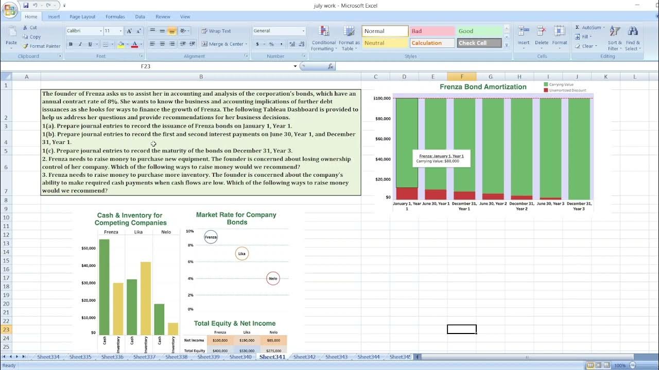The width and height of the screenshot is (659, 370).
Task: Apply the Neutral cell style
Action: click(385, 43)
